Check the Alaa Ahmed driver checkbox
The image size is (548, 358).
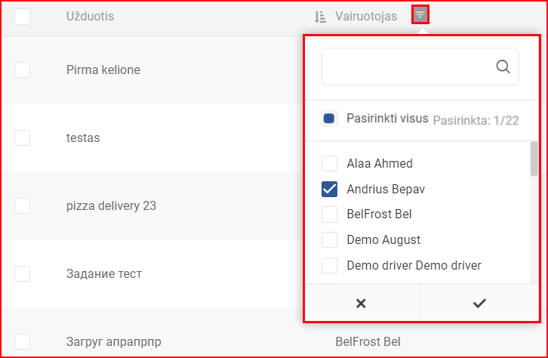click(329, 164)
